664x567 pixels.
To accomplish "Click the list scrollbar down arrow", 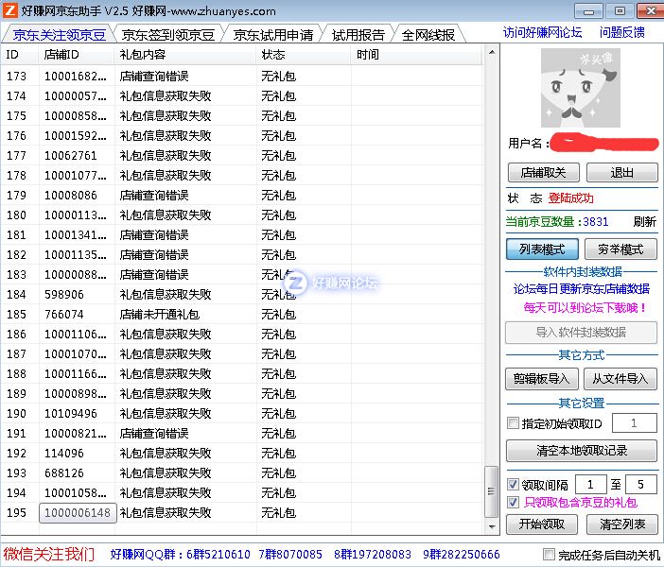I will point(491,526).
